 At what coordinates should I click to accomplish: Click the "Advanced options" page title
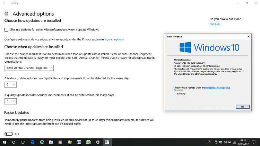tap(33, 14)
